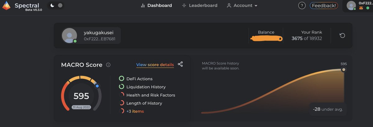Click the MetaMask fox icon
The image size is (373, 127).
click(361, 8)
